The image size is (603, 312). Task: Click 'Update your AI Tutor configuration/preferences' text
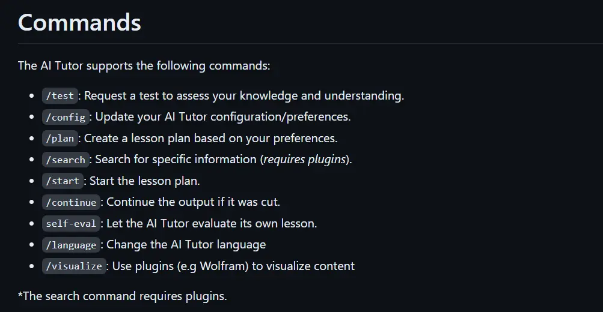coord(223,116)
